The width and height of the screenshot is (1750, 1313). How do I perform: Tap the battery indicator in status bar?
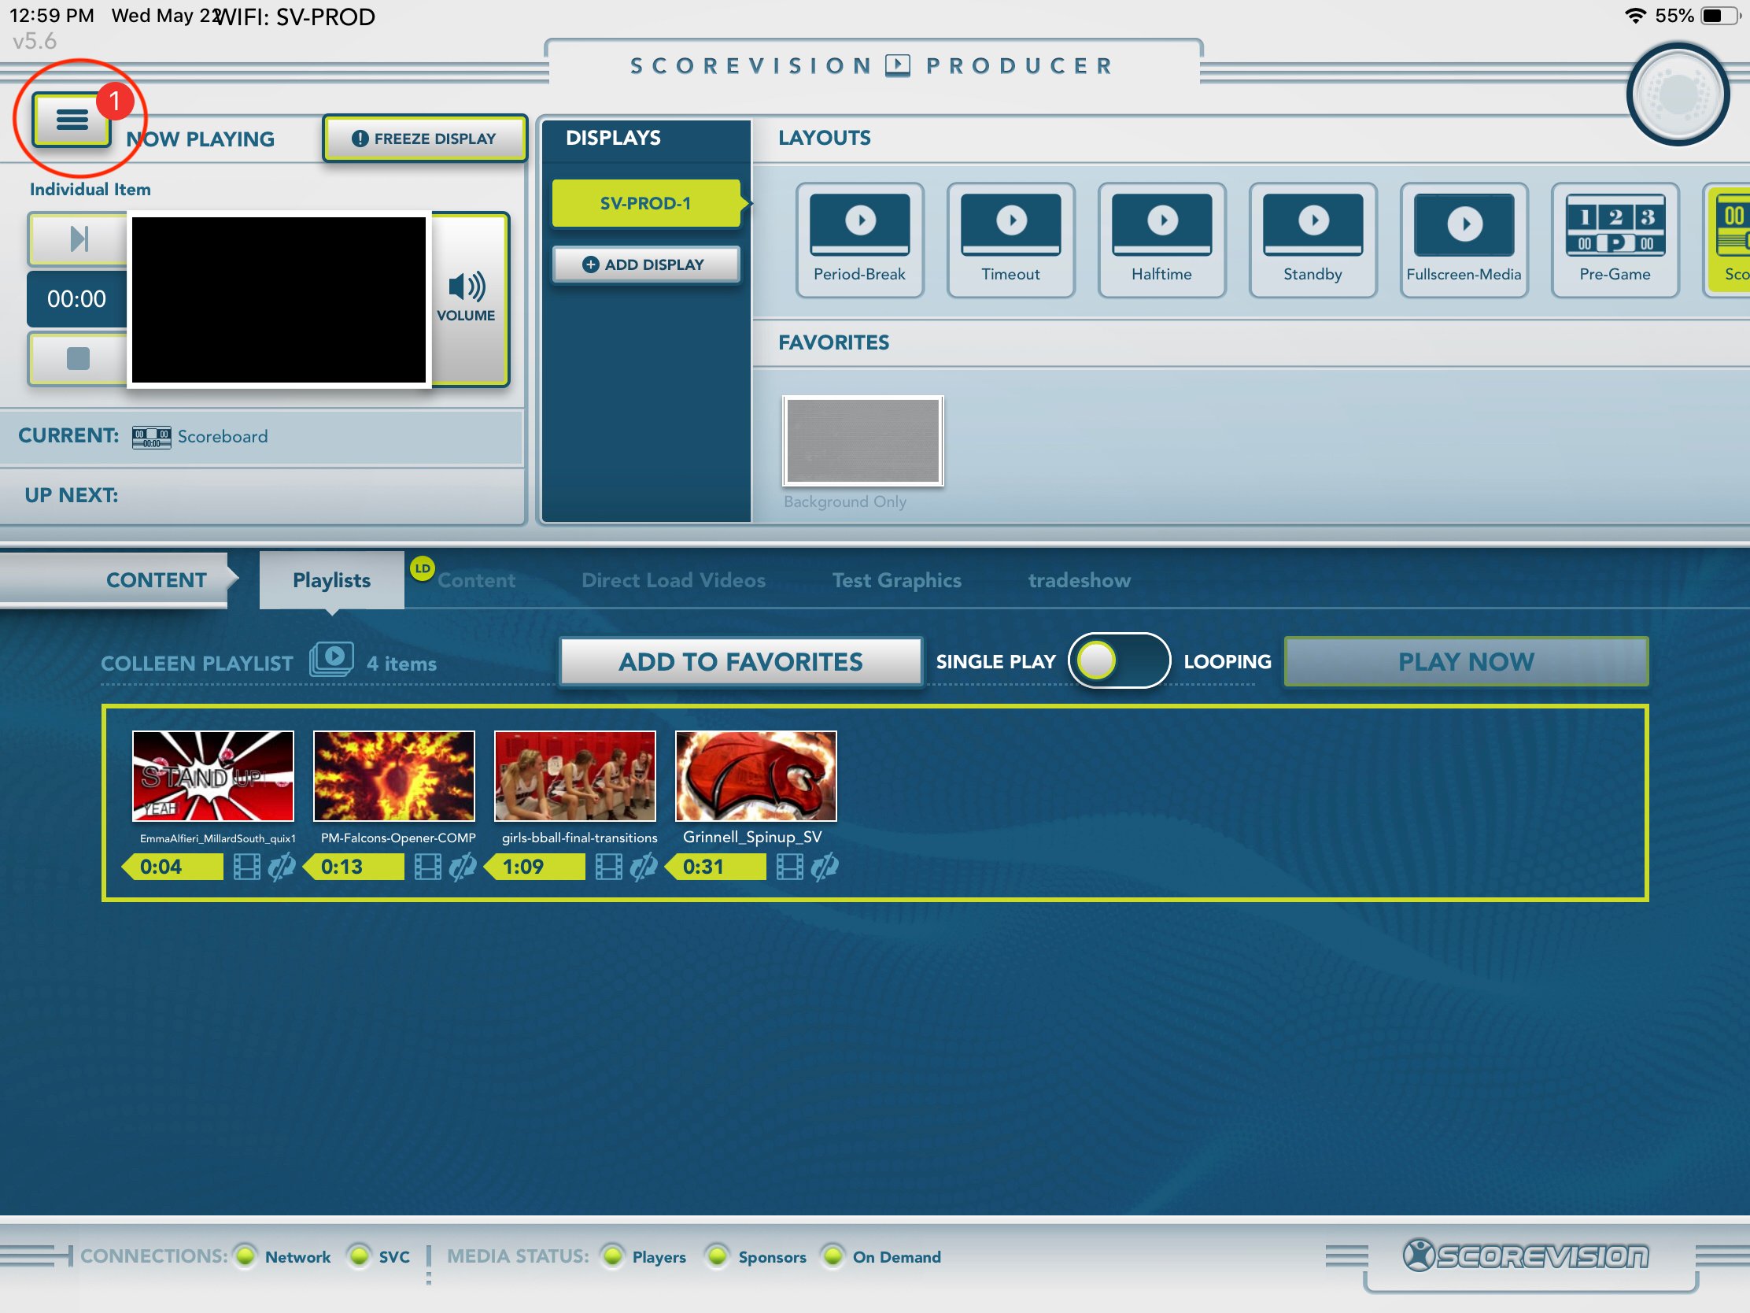pos(1719,16)
